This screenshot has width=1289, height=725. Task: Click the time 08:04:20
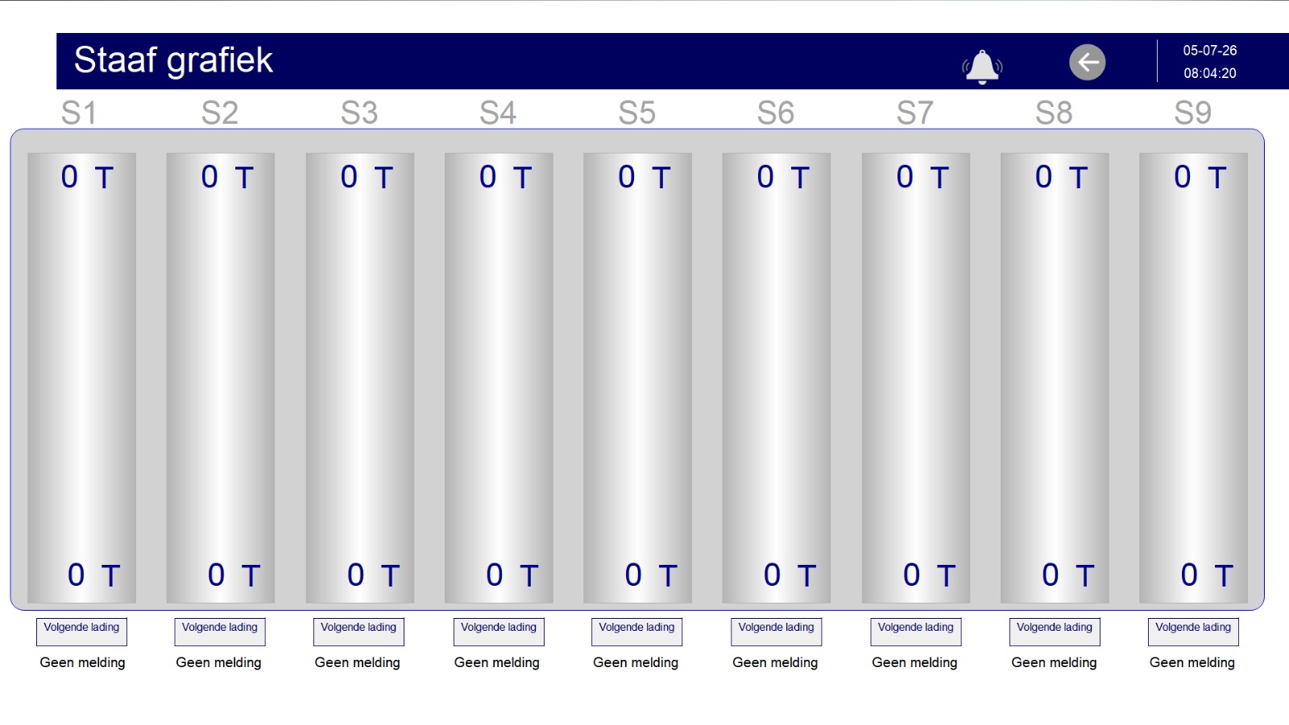(x=1210, y=73)
